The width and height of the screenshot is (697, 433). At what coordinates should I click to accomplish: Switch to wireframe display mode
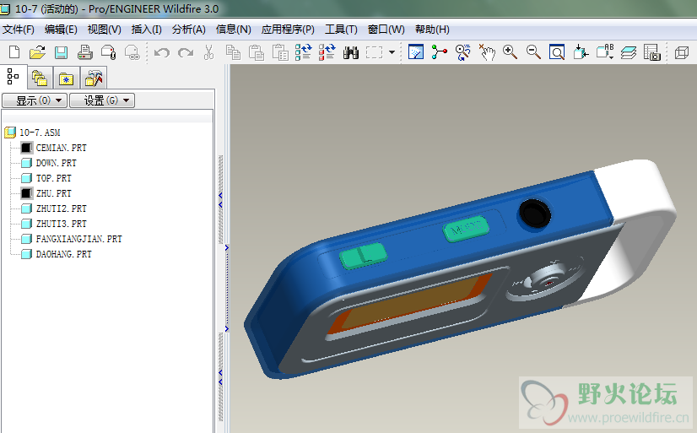point(682,53)
